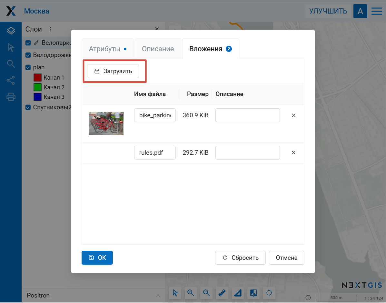The height and width of the screenshot is (303, 386).
Task: Click the Print icon in left sidebar
Action: (x=11, y=96)
